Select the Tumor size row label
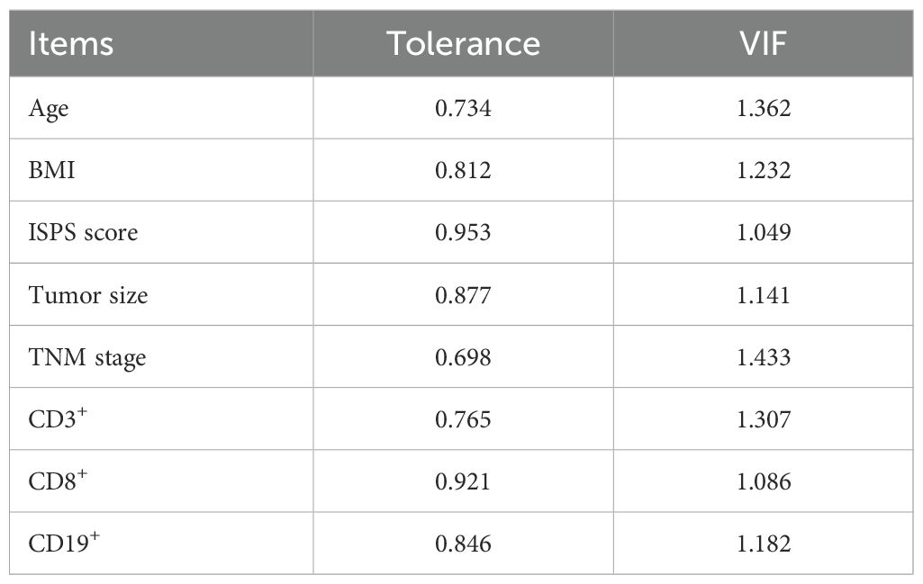The image size is (923, 584). [87, 294]
